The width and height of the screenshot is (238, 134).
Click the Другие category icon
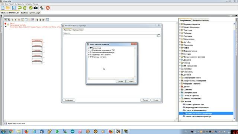182,86
